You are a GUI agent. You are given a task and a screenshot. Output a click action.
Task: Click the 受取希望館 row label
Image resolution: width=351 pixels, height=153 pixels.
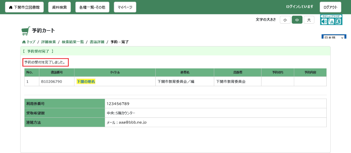[x=65, y=113]
